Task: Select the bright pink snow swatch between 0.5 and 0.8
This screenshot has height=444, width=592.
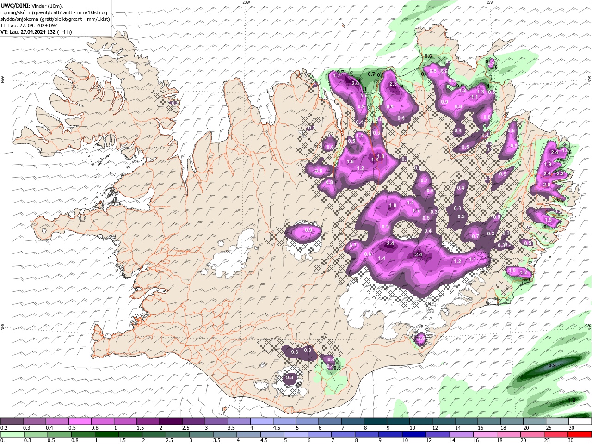Action: [x=80, y=421]
